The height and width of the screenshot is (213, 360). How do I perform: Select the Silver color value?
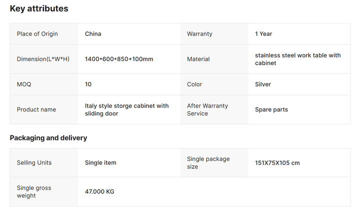point(263,84)
